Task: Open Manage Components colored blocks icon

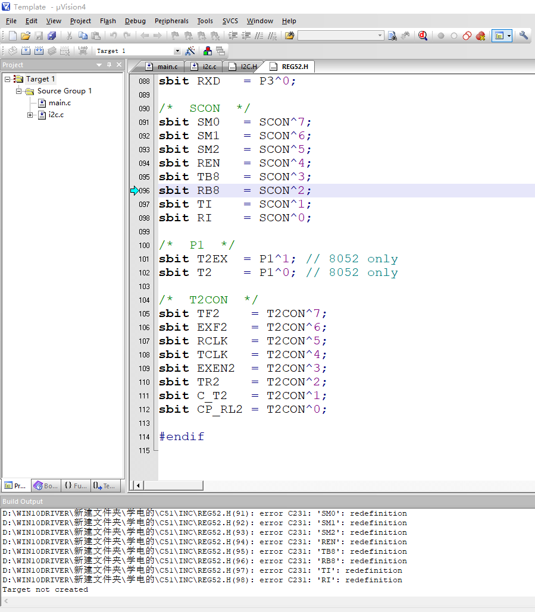Action: (x=208, y=51)
